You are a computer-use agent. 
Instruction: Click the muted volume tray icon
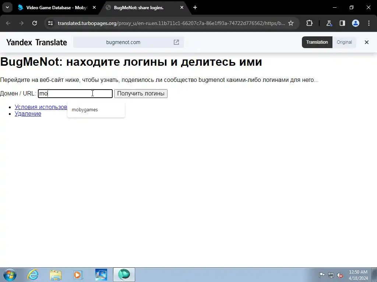pyautogui.click(x=340, y=275)
